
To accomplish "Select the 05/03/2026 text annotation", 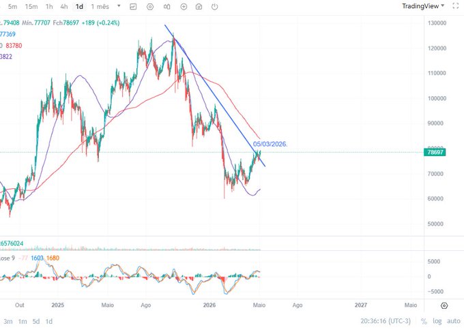I will (x=270, y=144).
